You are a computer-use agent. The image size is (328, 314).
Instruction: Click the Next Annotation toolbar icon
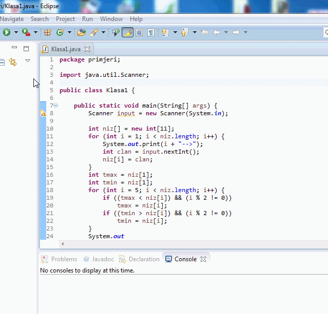coord(165,32)
